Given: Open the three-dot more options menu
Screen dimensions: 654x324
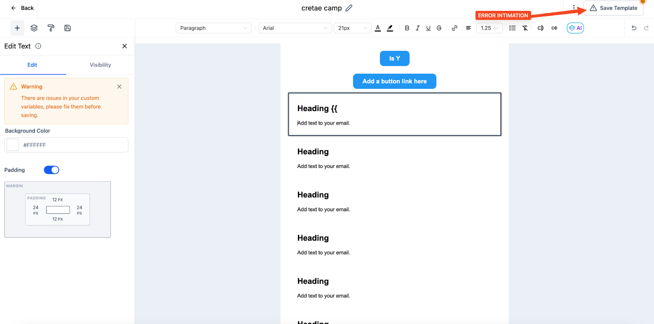Looking at the screenshot, I should pyautogui.click(x=574, y=7).
